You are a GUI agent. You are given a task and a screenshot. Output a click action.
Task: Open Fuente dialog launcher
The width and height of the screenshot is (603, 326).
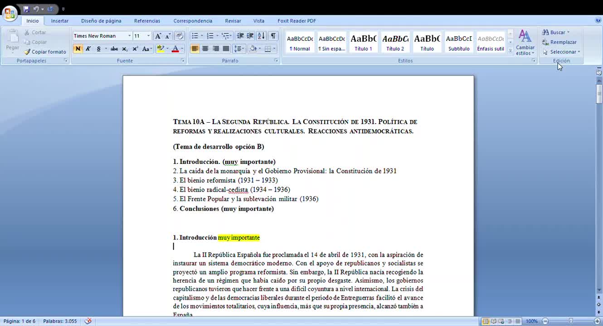[183, 61]
